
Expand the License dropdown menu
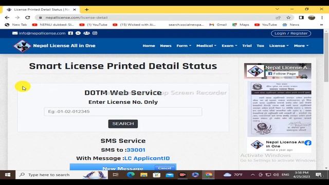point(279,46)
